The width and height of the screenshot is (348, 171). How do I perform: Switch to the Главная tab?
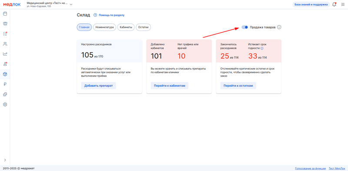[x=84, y=27]
